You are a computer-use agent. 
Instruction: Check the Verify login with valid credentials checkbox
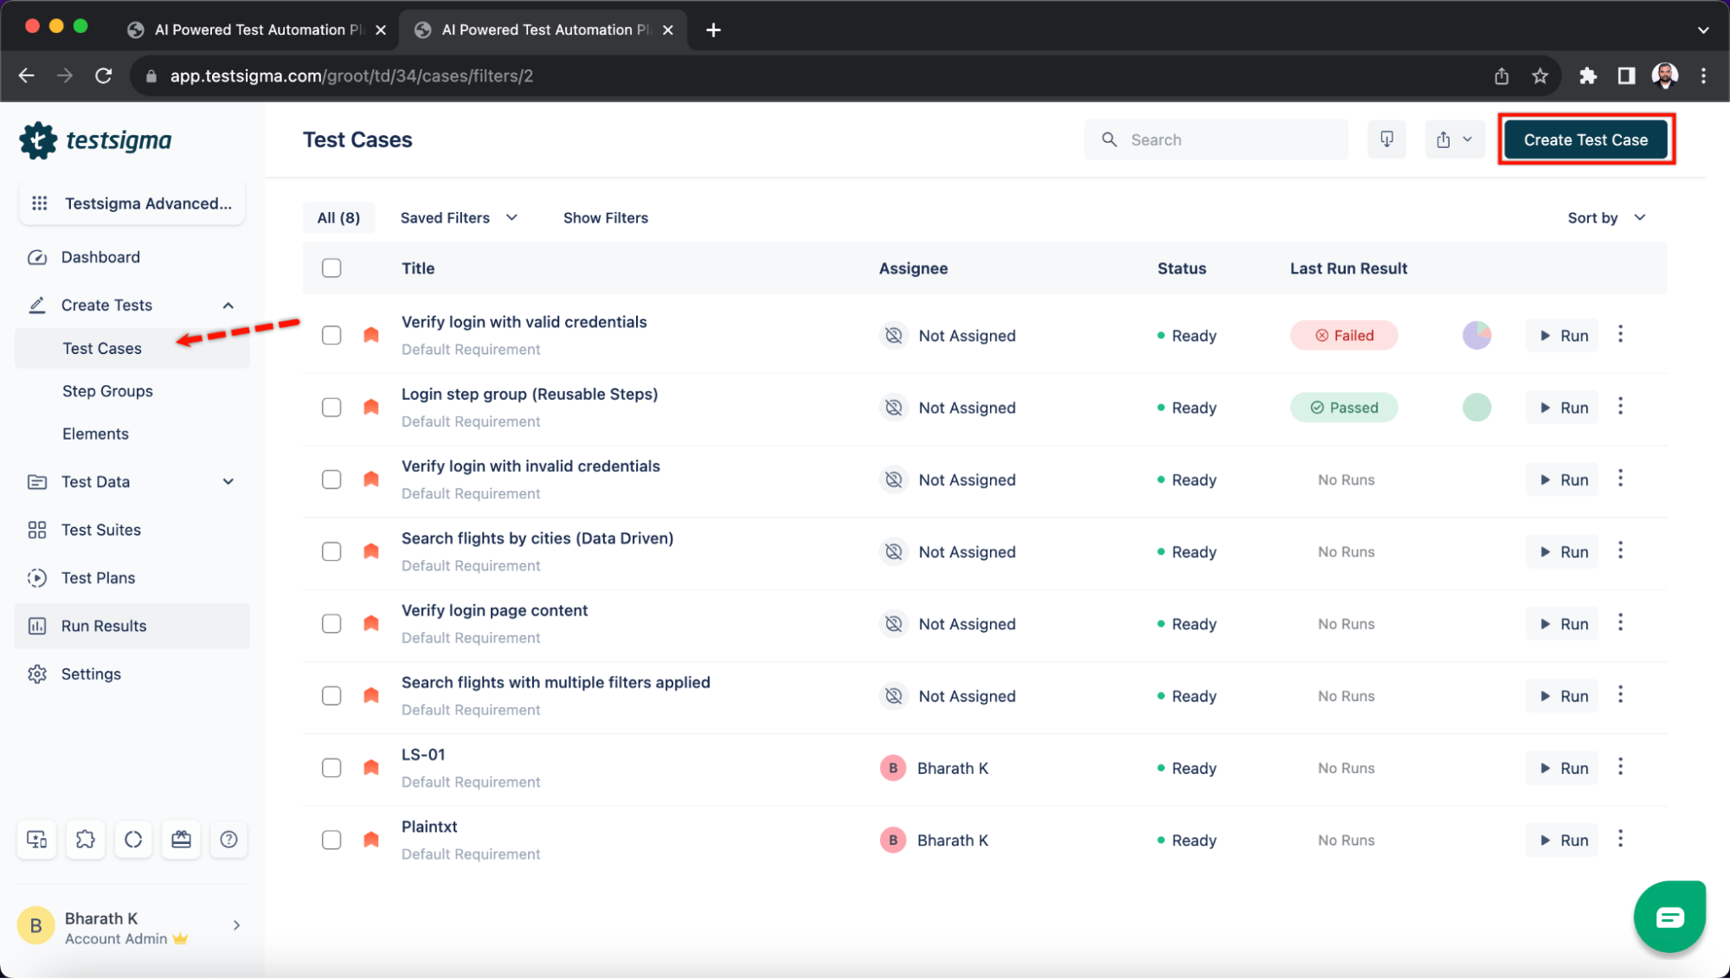pos(331,335)
